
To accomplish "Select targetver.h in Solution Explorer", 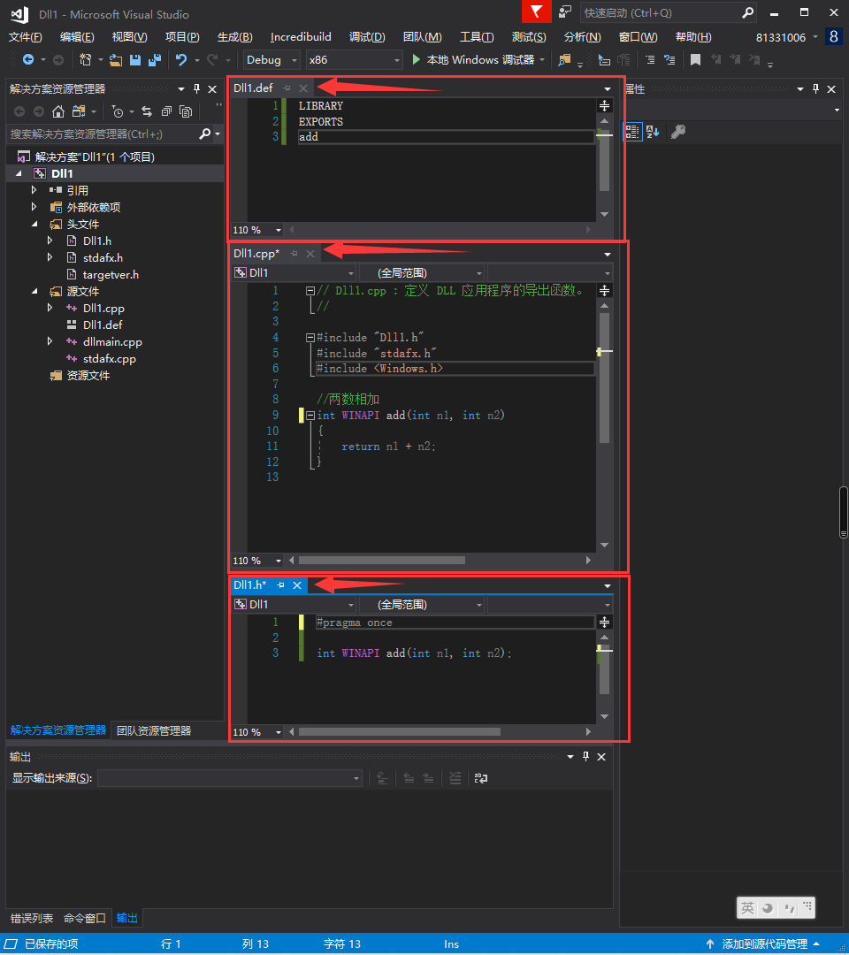I will [x=111, y=275].
